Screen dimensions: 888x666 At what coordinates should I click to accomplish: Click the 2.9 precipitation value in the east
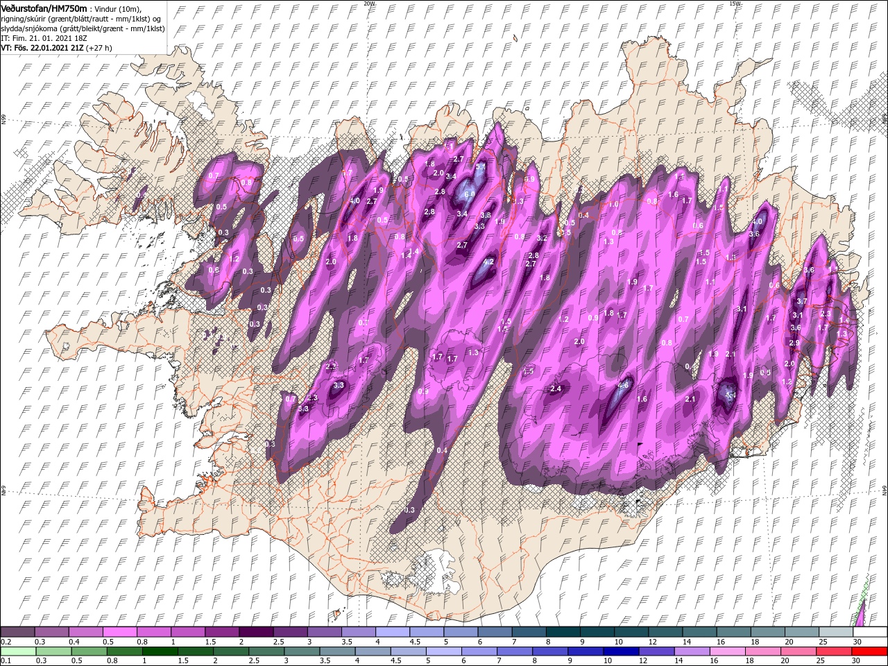(x=794, y=343)
